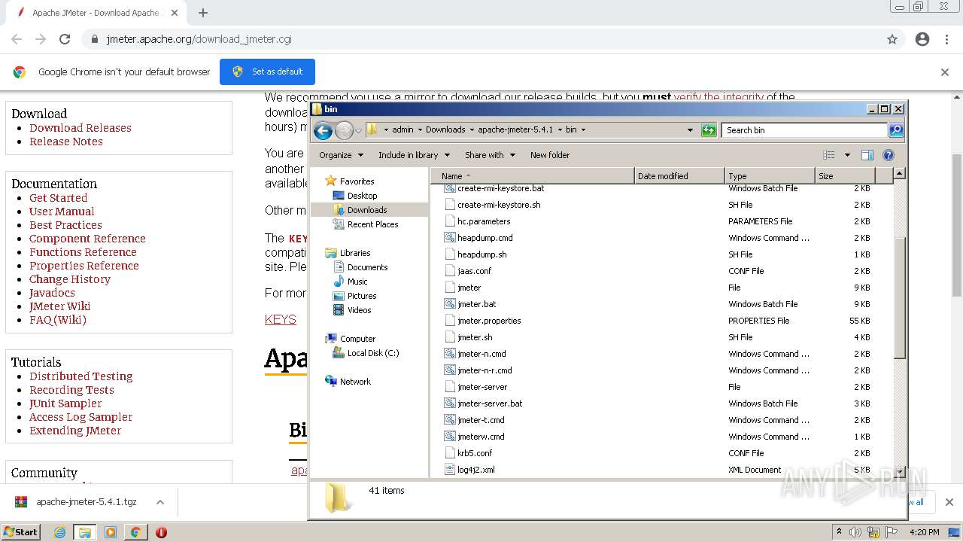Select the jmeter.properties file
This screenshot has height=542, width=963.
[489, 321]
